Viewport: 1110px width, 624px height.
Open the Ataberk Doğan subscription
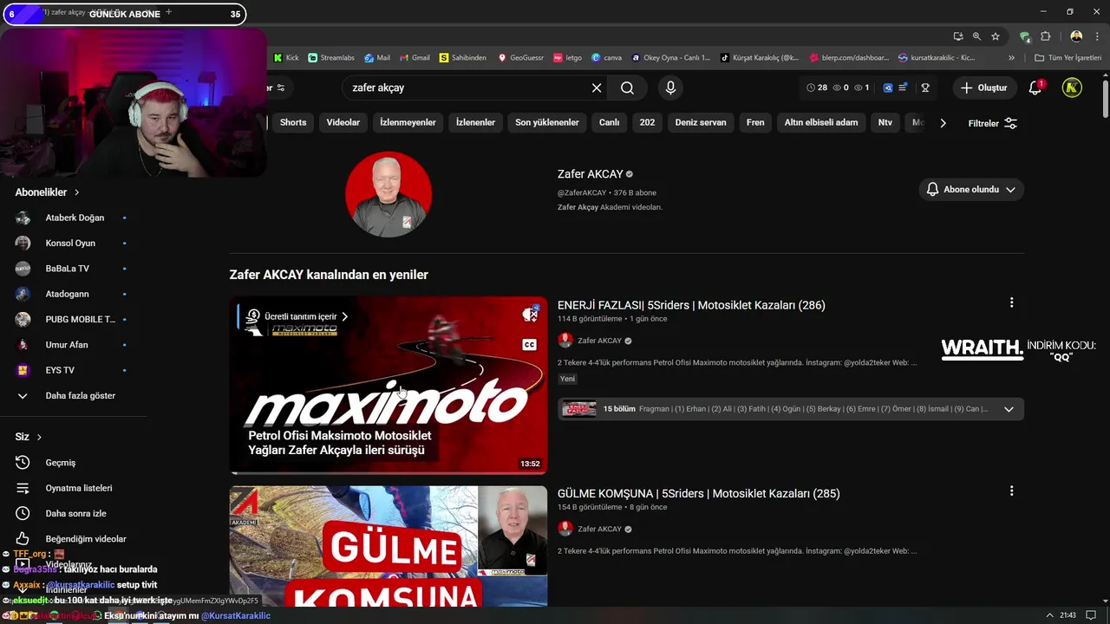click(x=75, y=218)
